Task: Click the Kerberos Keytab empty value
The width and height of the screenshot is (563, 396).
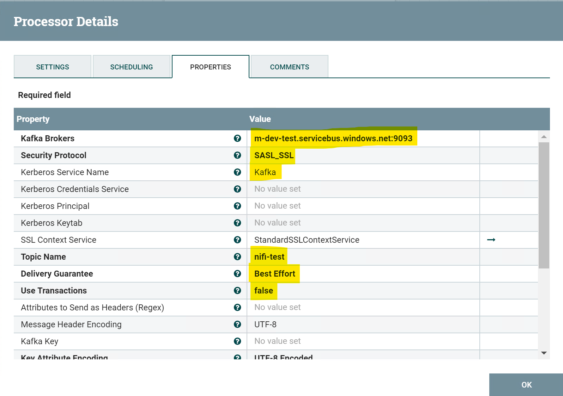Action: [278, 223]
